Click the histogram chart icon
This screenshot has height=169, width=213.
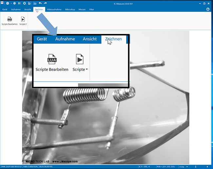coord(35,3)
